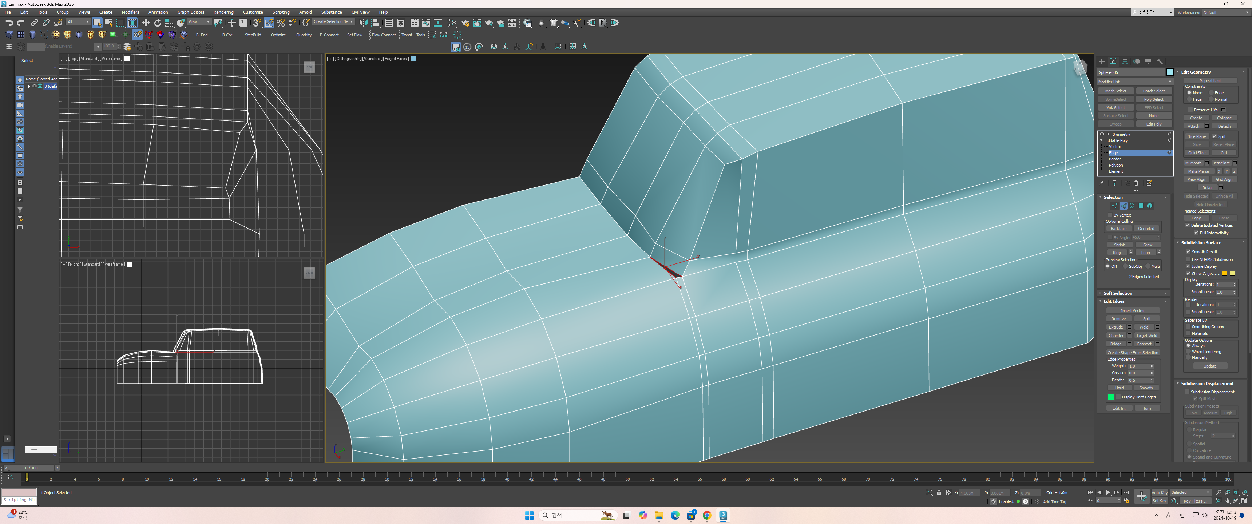Toggle the Split checkbox next to Slice Plane
The width and height of the screenshot is (1252, 524).
click(x=1215, y=136)
